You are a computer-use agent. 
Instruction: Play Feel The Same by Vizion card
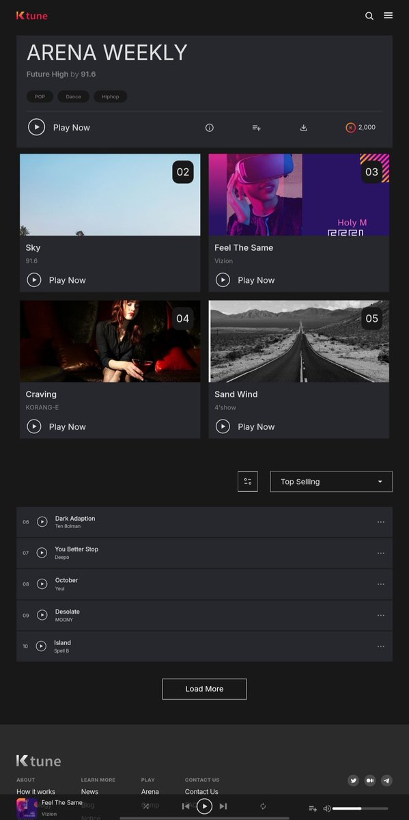click(x=223, y=279)
